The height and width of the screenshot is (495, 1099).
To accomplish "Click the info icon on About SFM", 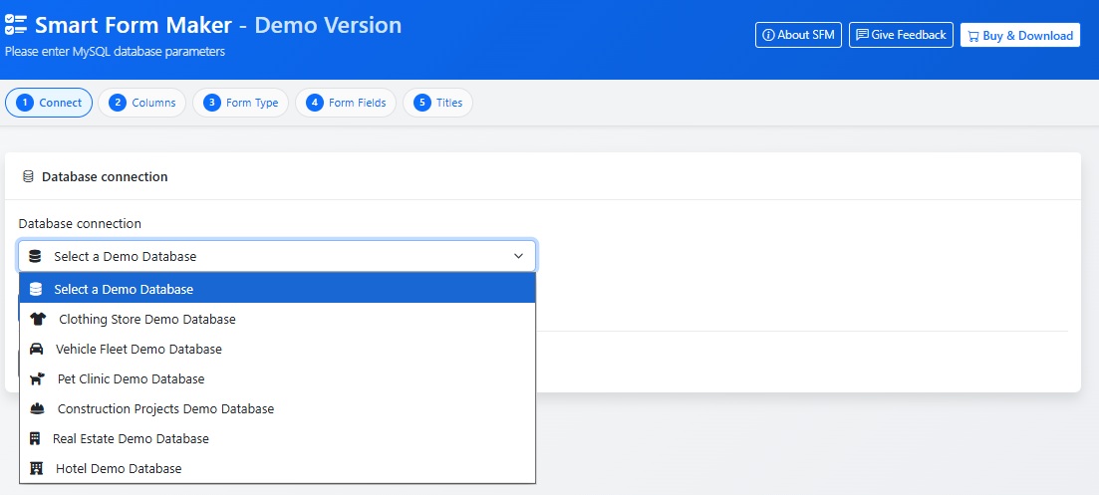I will 768,35.
